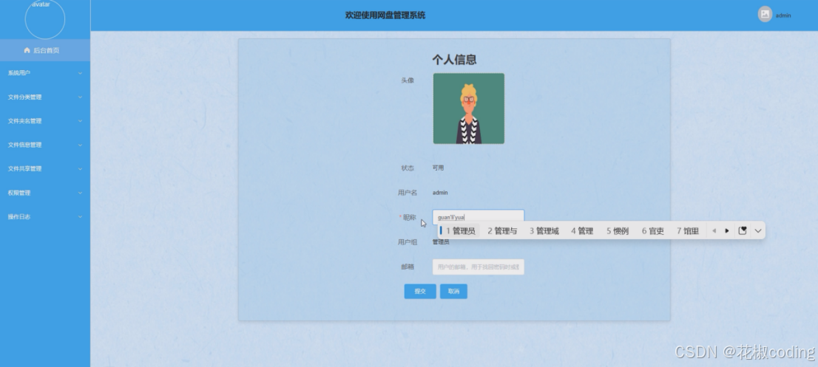This screenshot has width=818, height=367.
Task: Click the 邮箱 label
Action: (408, 267)
